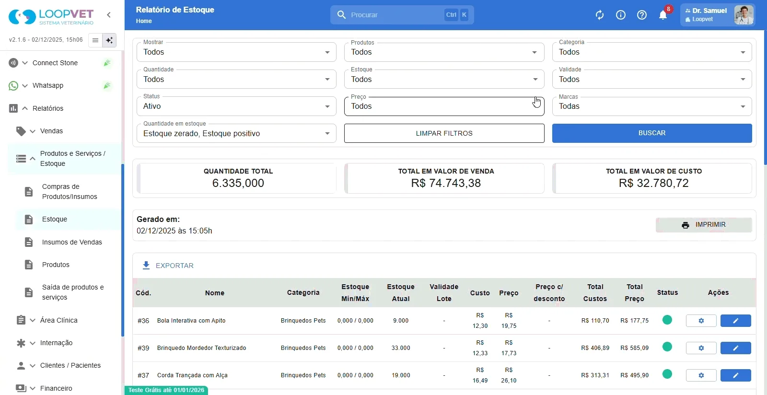Click the sparkle AI icon button
Image resolution: width=767 pixels, height=395 pixels.
pos(110,40)
